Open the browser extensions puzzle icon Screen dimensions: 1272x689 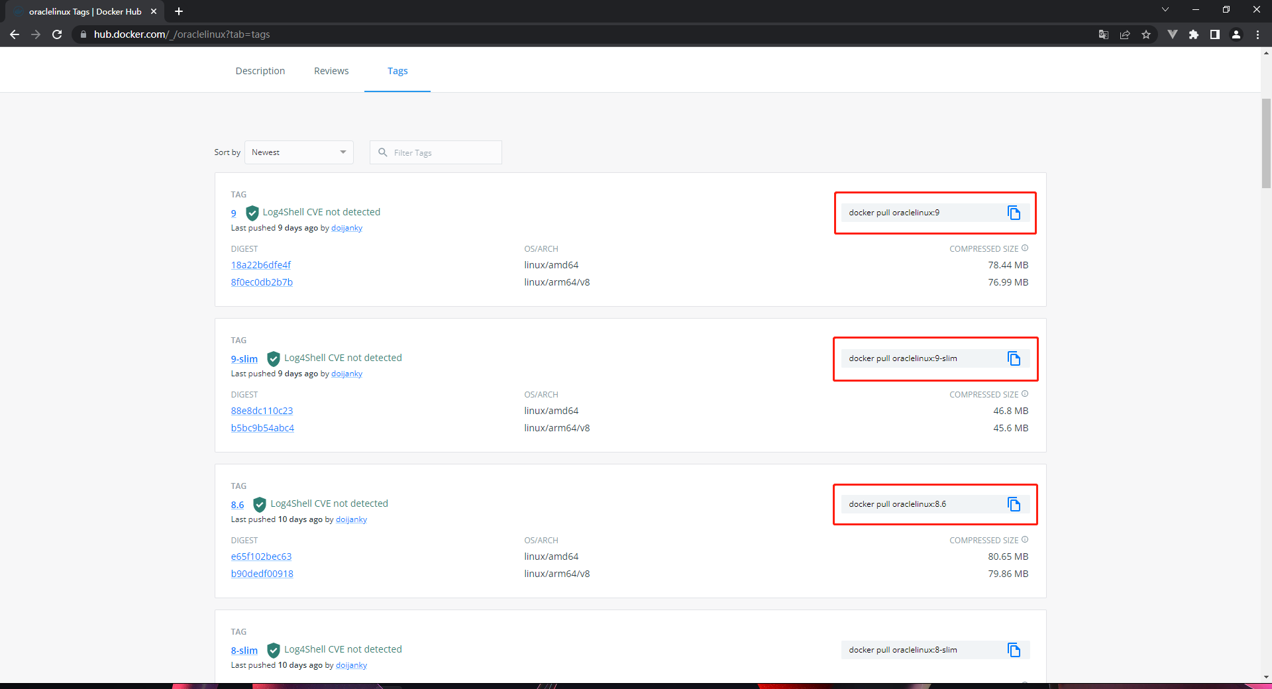coord(1194,34)
